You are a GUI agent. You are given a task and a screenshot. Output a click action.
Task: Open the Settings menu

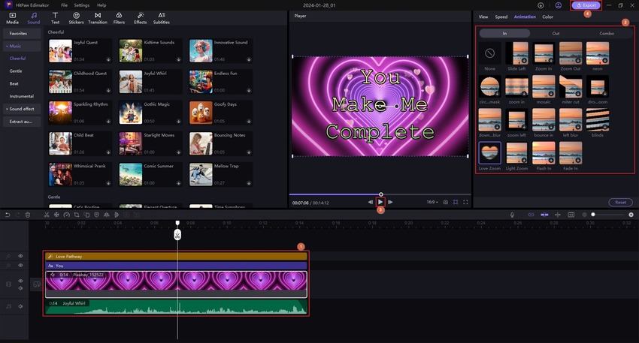click(x=81, y=5)
